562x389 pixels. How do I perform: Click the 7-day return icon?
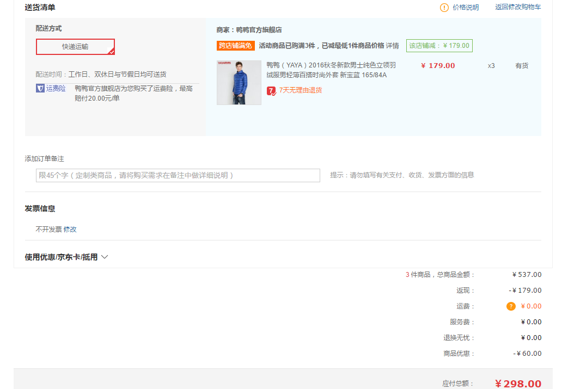click(x=271, y=91)
